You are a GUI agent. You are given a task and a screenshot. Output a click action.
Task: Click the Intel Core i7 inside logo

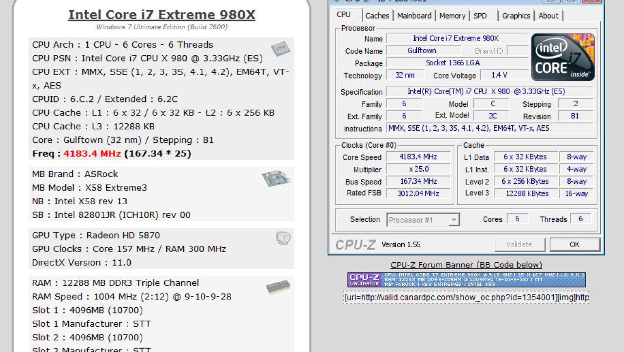[x=563, y=57]
